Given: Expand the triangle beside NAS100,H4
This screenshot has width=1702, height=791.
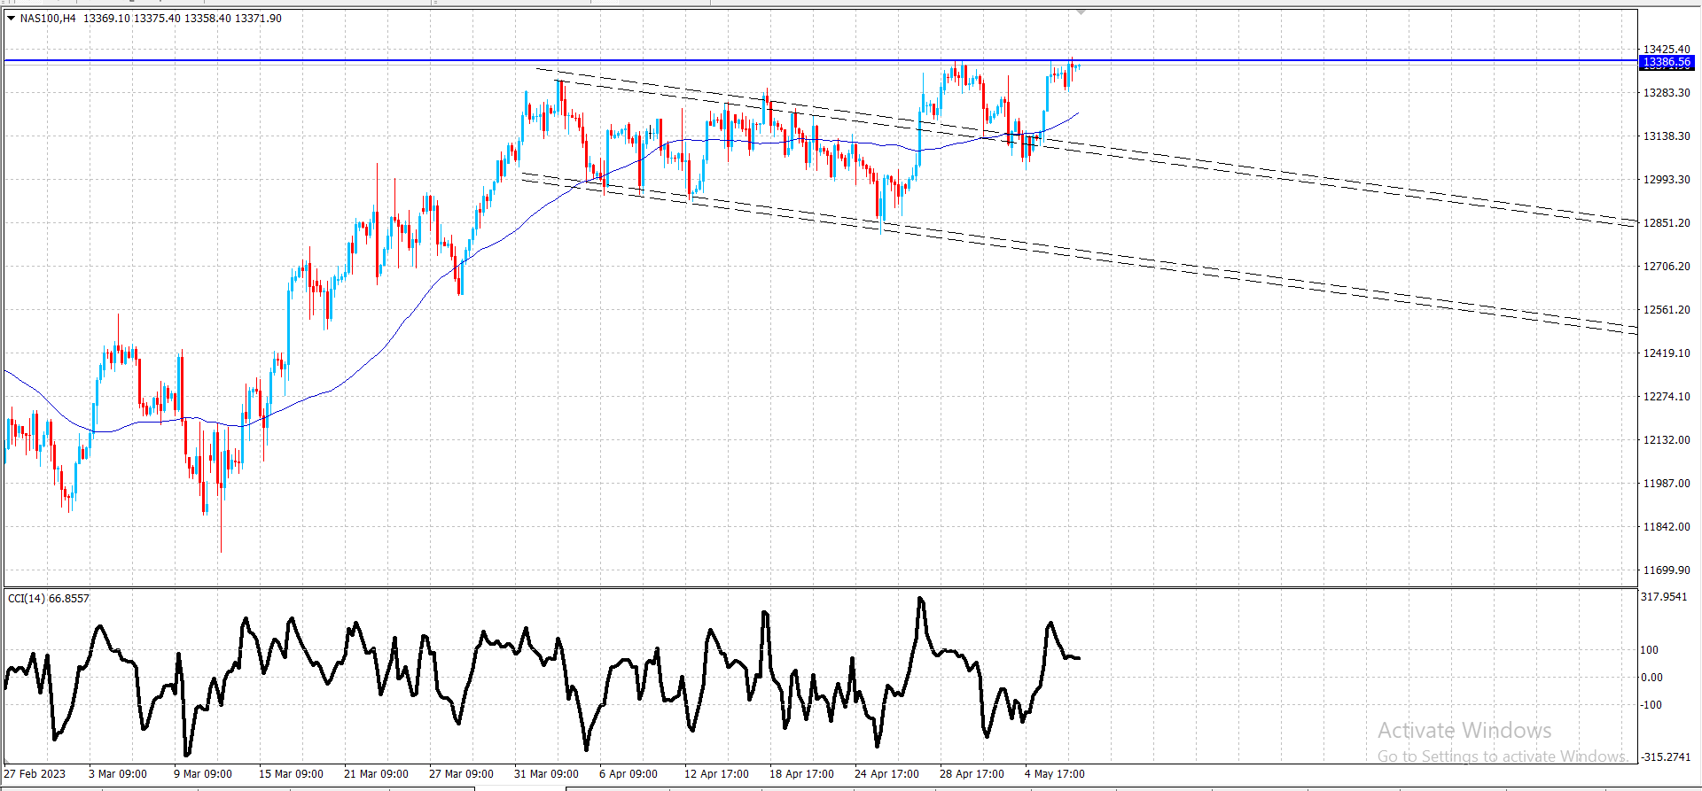Looking at the screenshot, I should tap(12, 18).
